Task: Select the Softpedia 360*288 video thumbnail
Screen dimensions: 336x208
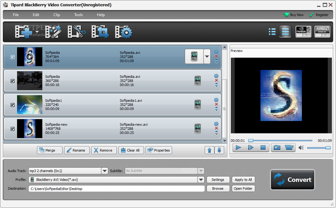Action: 30,81
